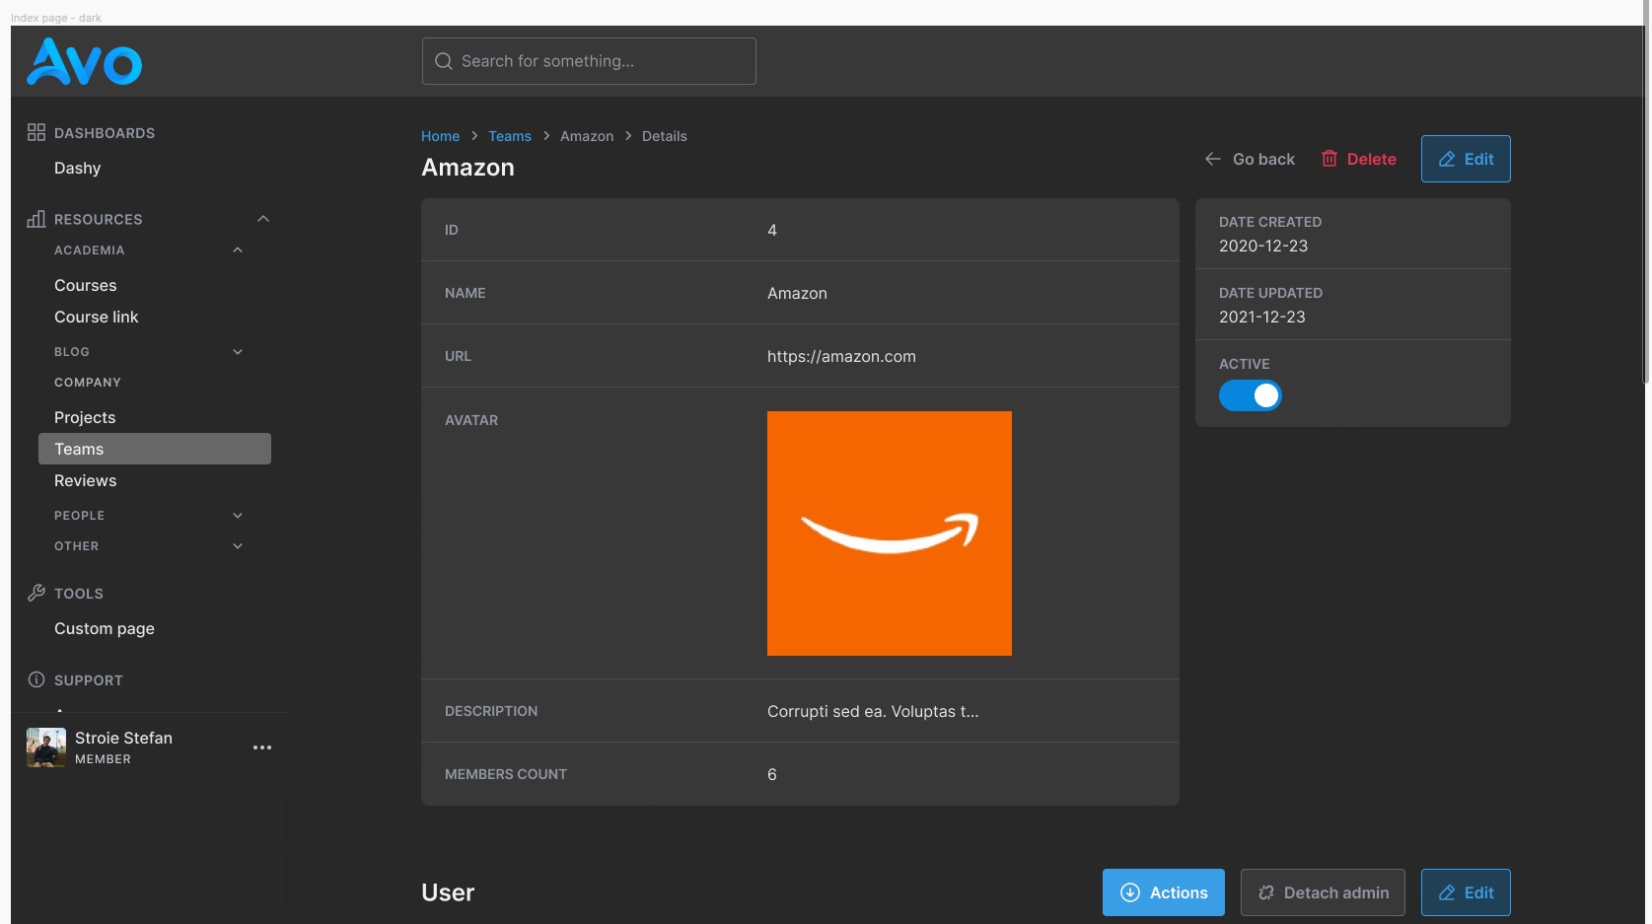Open the Actions button
This screenshot has height=924, width=1652.
pos(1164,892)
